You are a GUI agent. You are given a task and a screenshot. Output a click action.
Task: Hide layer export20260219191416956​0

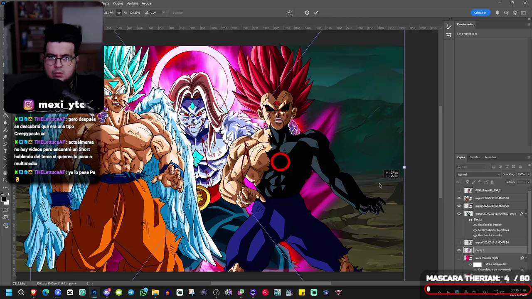coord(459,198)
